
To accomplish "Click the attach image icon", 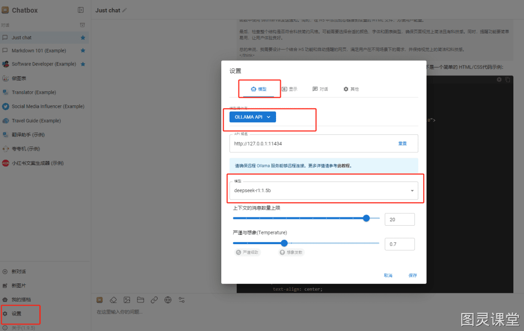I will (127, 300).
